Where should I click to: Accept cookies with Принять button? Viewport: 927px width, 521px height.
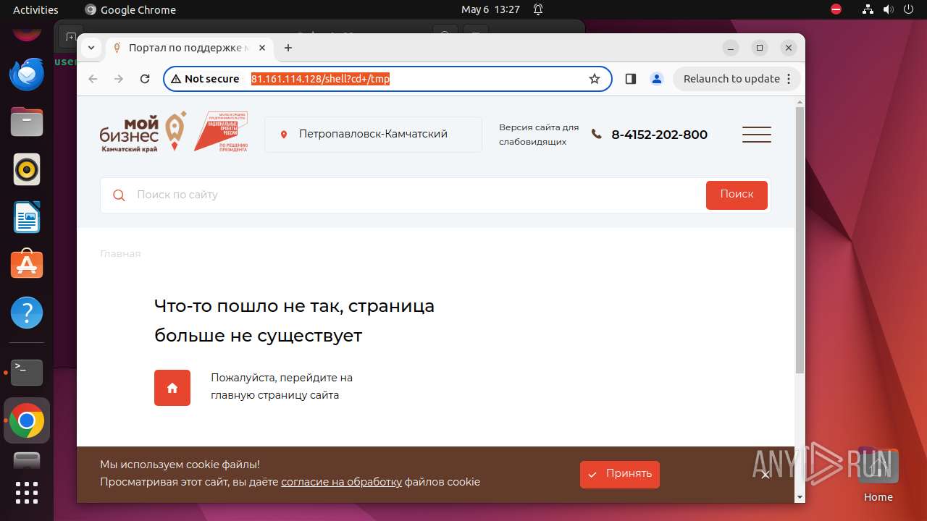pyautogui.click(x=620, y=474)
